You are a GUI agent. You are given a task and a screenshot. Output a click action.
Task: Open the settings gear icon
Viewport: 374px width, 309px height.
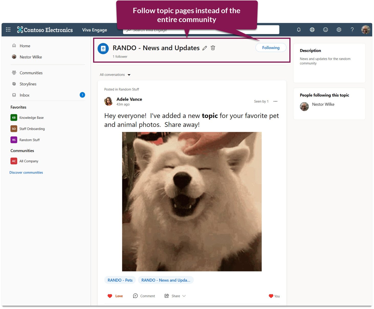point(339,30)
